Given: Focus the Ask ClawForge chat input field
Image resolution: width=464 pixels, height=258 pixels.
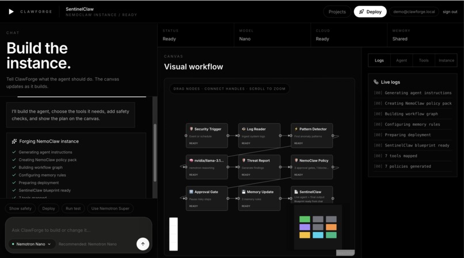Looking at the screenshot, I should click(78, 230).
